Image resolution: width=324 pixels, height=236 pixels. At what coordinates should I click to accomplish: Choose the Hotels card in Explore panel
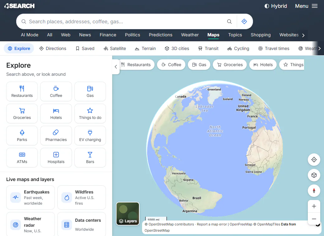[56, 113]
